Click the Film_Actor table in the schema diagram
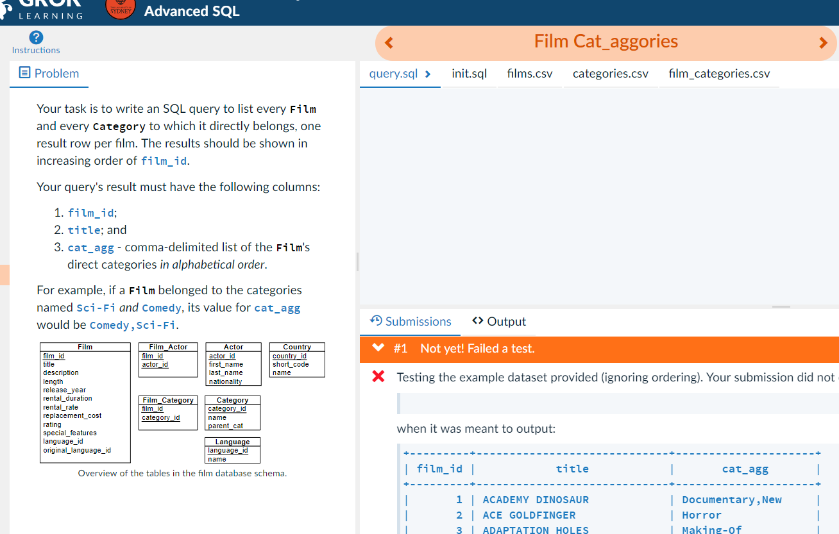Screen dimensions: 839x534 (168, 360)
